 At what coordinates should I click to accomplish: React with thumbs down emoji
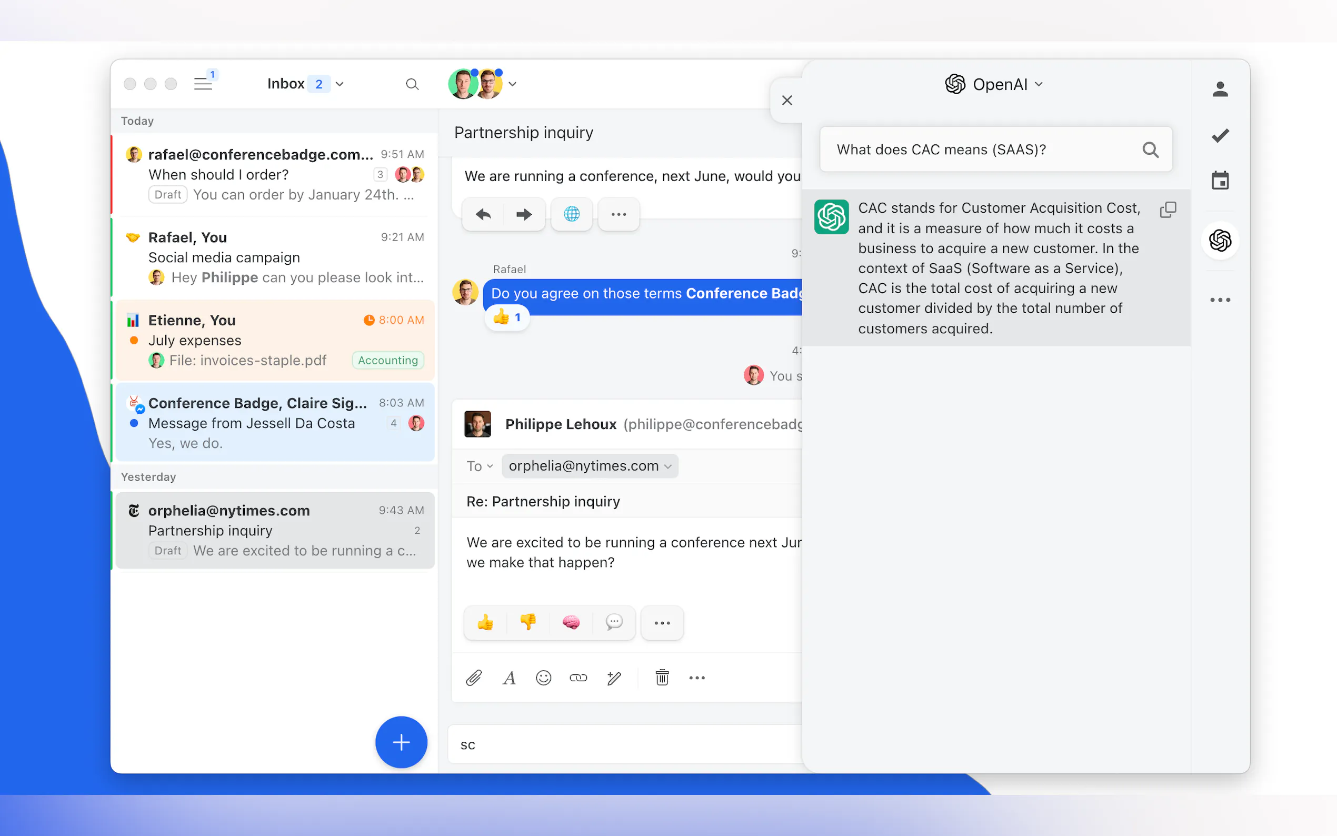pyautogui.click(x=528, y=623)
